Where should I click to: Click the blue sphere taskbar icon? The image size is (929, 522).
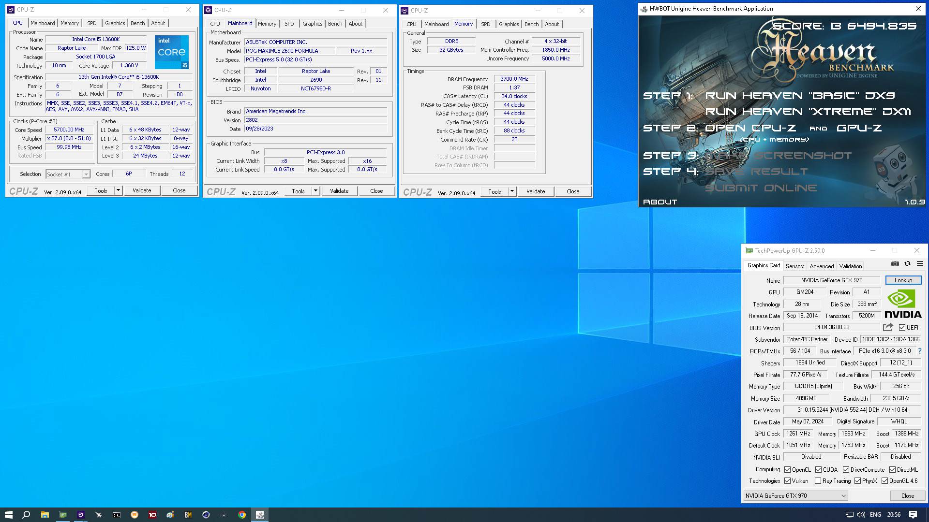tap(206, 515)
